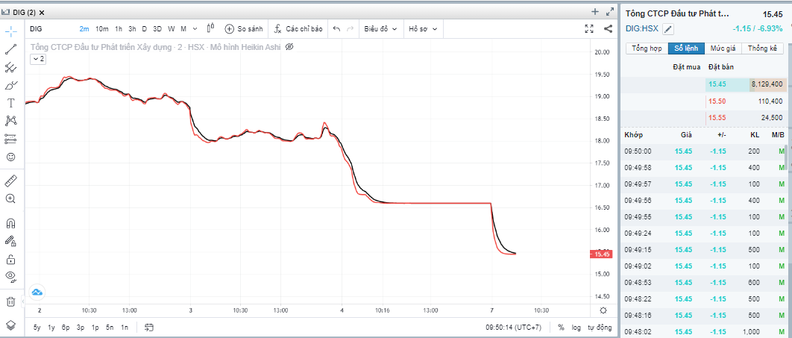Open the pattern drawing tools
The height and width of the screenshot is (338, 792).
click(11, 121)
